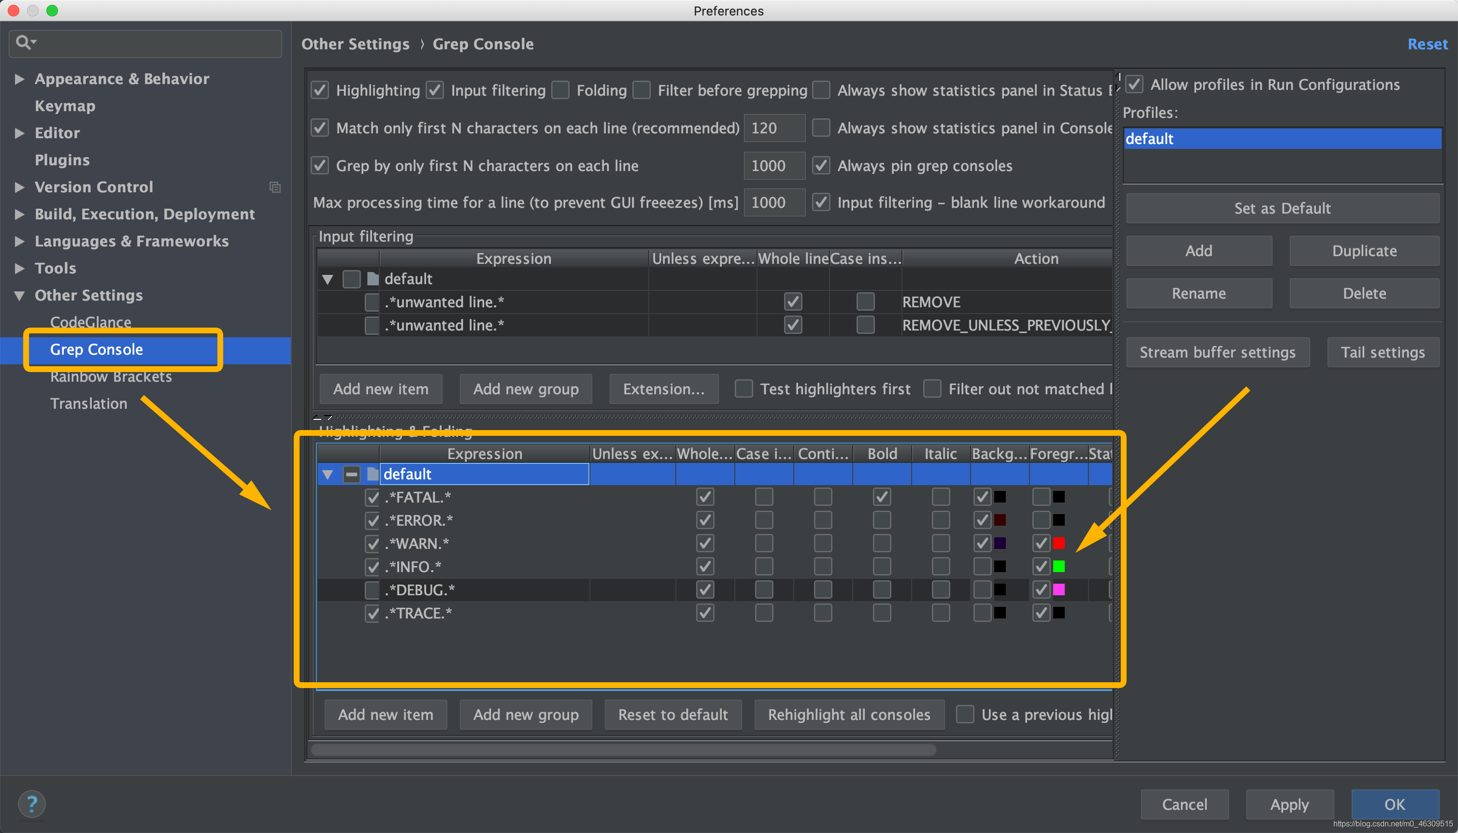Screen dimensions: 1458x833
Task: Click Rename to rename current profile
Action: click(x=1200, y=293)
